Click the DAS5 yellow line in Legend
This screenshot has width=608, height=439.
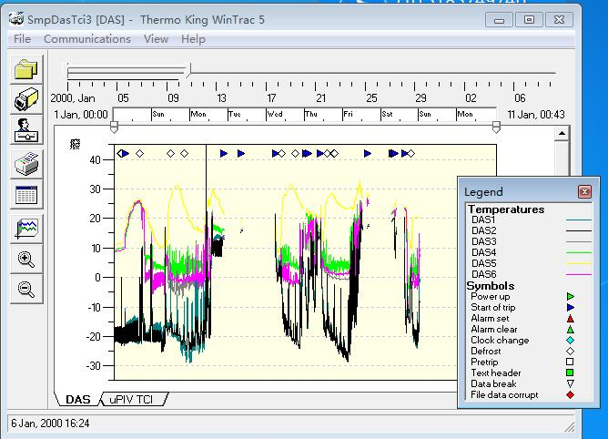click(577, 263)
